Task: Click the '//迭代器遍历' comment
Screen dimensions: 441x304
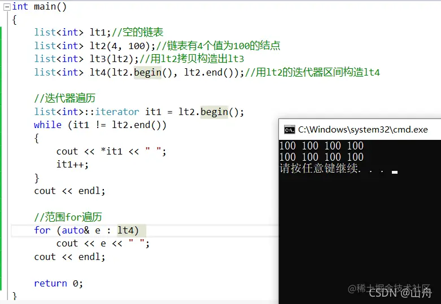Action: (x=65, y=98)
